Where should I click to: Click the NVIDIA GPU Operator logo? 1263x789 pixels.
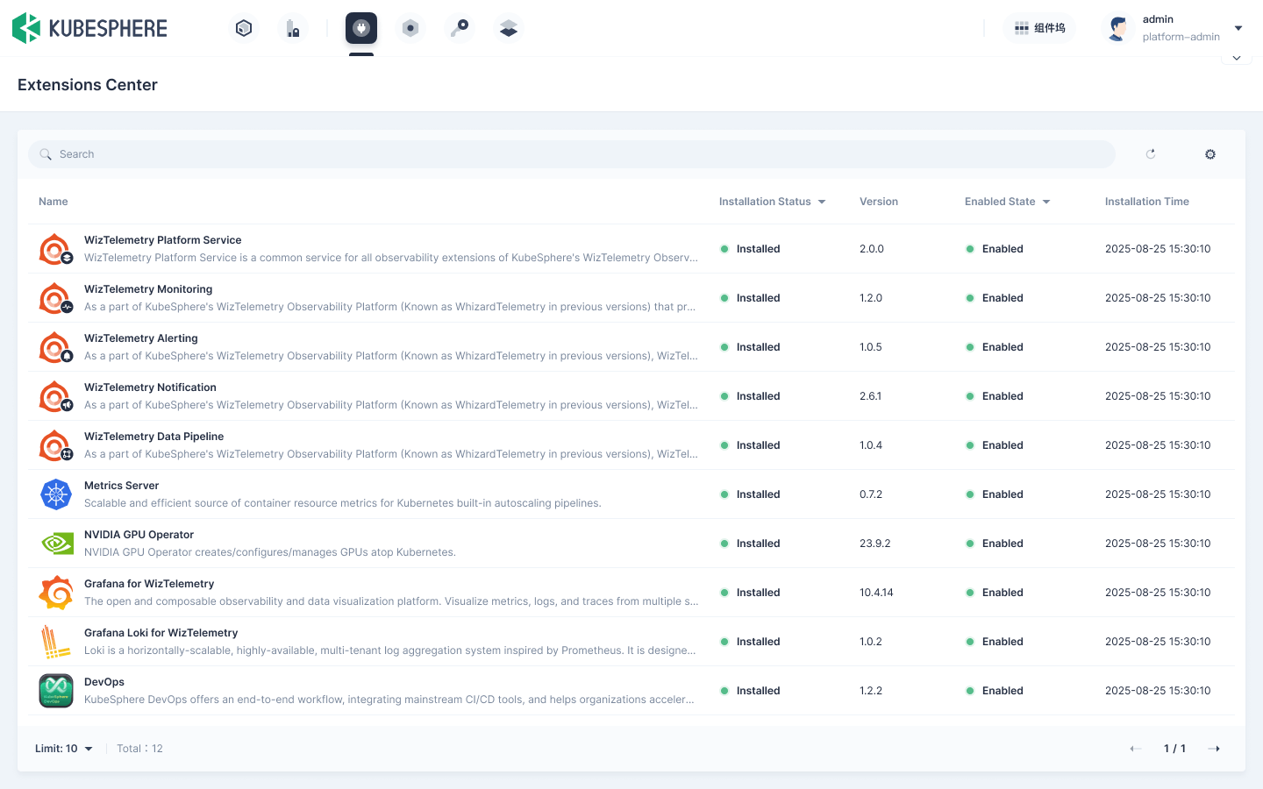click(x=56, y=544)
